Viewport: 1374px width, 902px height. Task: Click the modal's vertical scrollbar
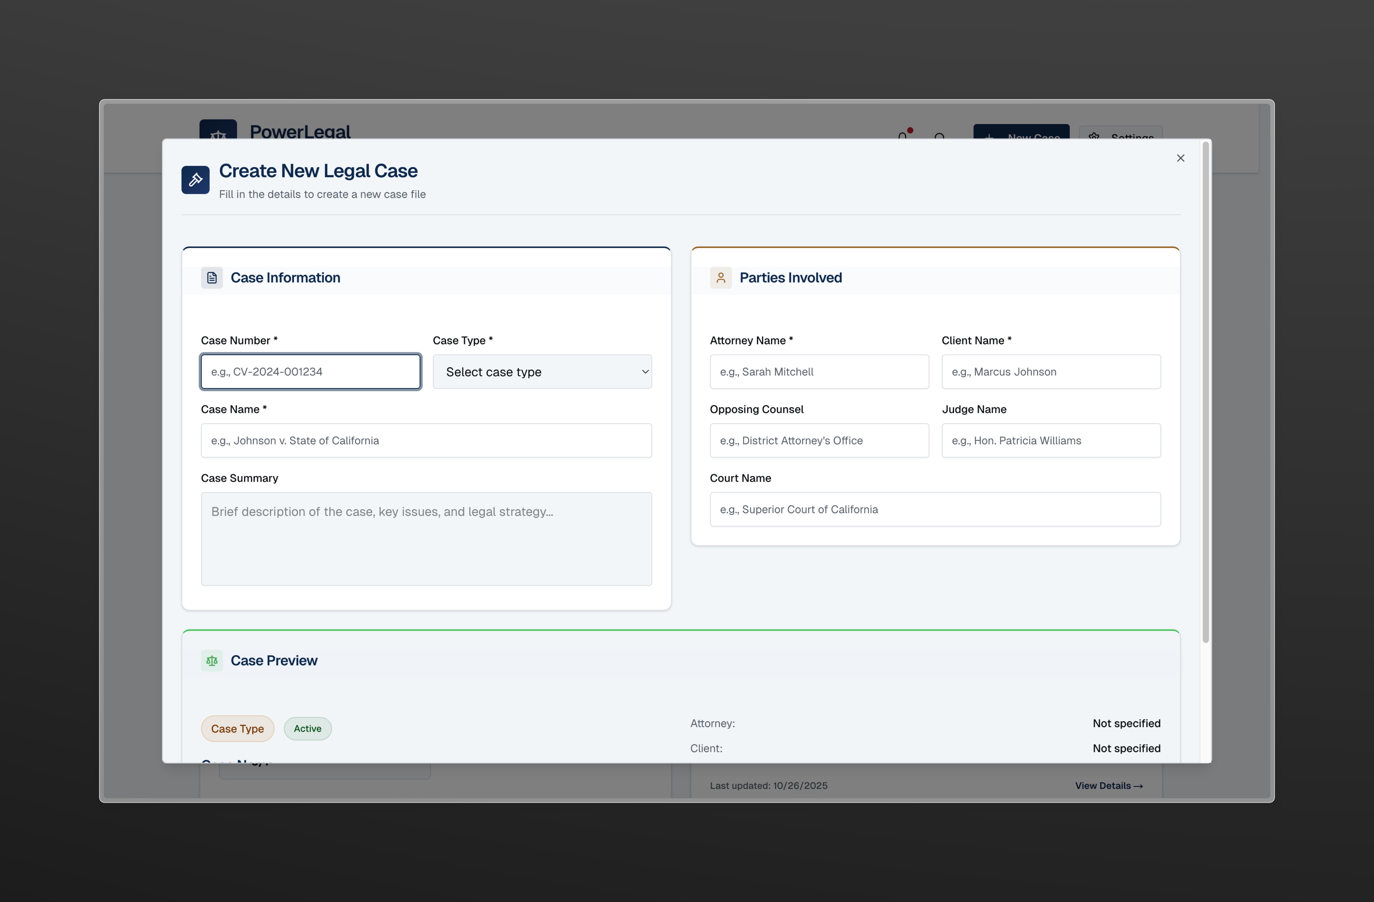(1205, 393)
